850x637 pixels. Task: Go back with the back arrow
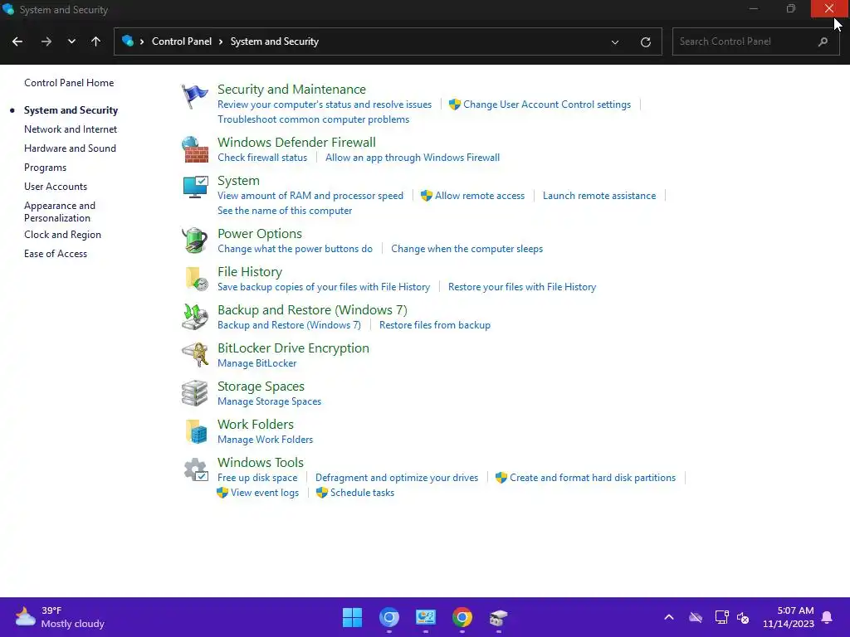click(x=17, y=41)
